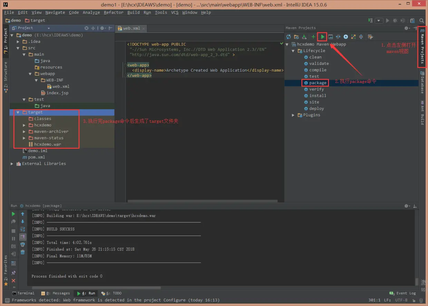Stop process in Run panel

[13, 231]
